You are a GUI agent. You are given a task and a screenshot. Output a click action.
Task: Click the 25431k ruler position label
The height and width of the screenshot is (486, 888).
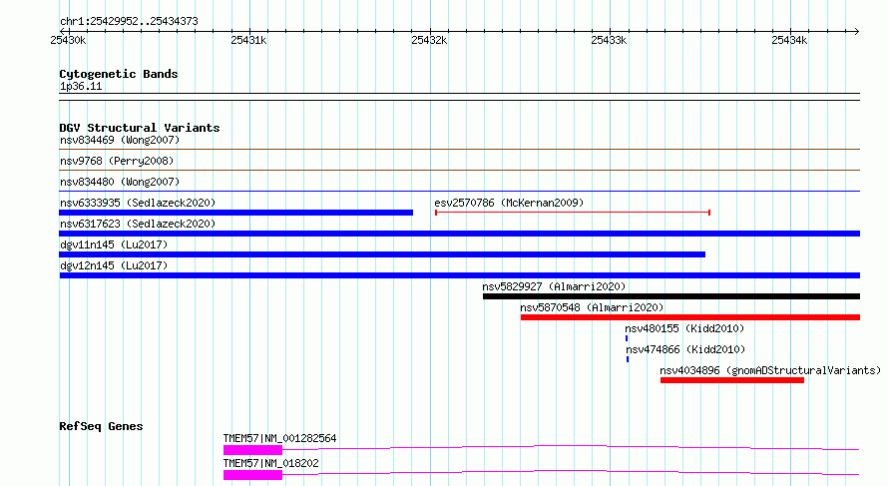pyautogui.click(x=248, y=40)
